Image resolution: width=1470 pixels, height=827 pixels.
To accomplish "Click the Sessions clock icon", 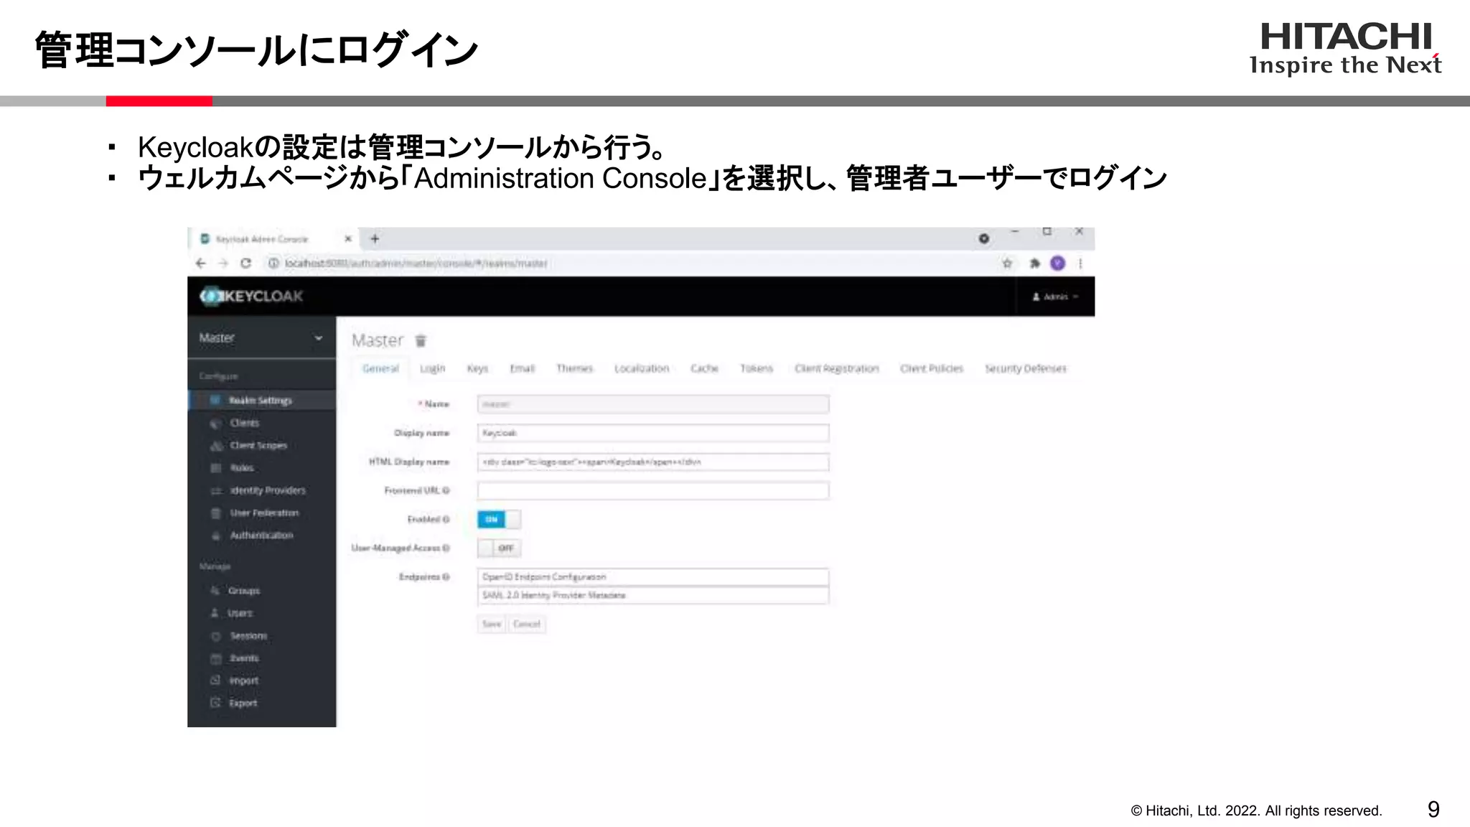I will (215, 636).
